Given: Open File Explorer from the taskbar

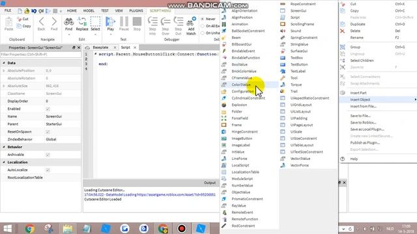Looking at the screenshot, I should [x=68, y=228].
